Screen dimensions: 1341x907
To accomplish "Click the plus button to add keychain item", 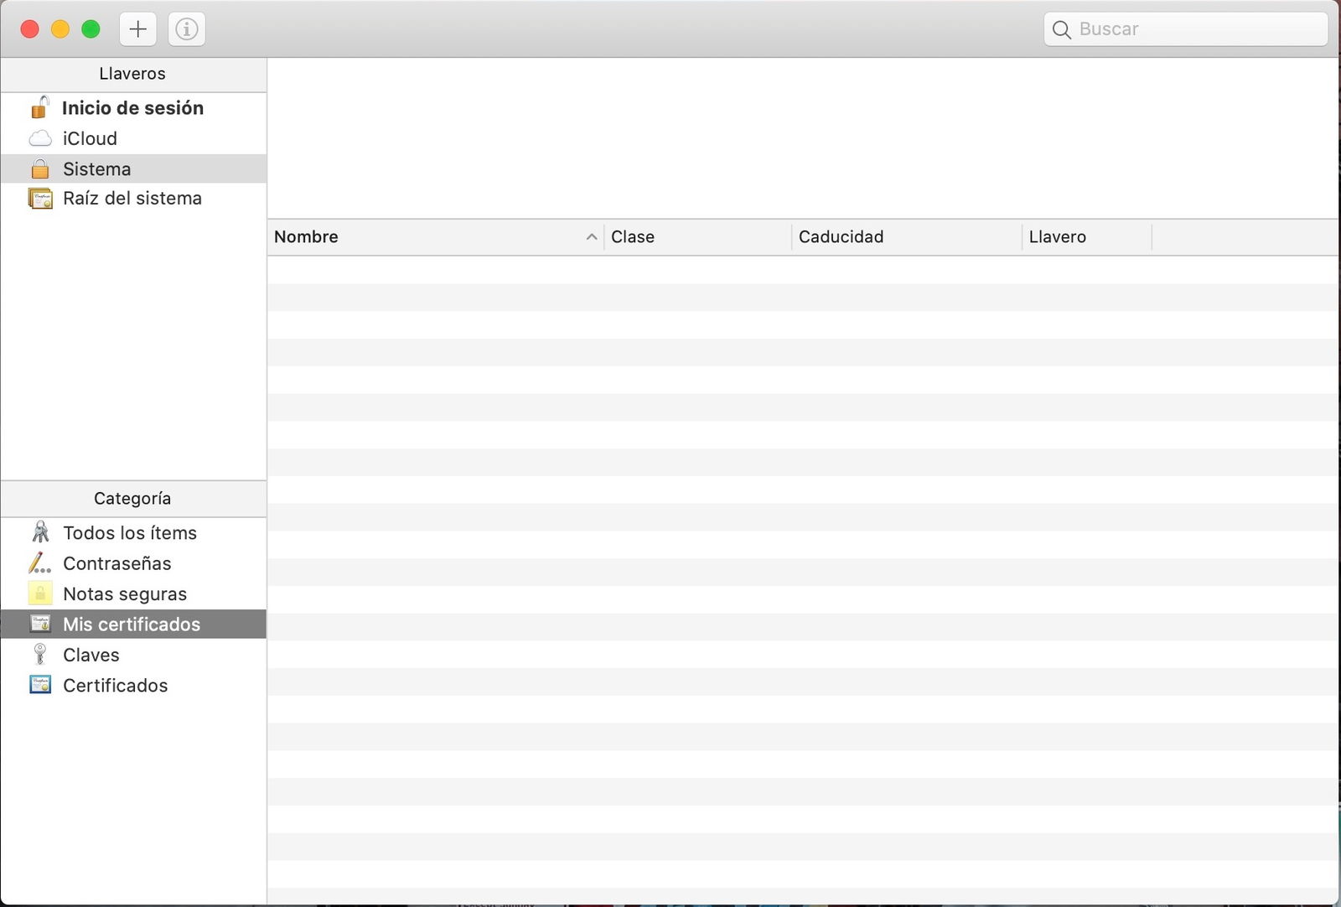I will pos(137,29).
